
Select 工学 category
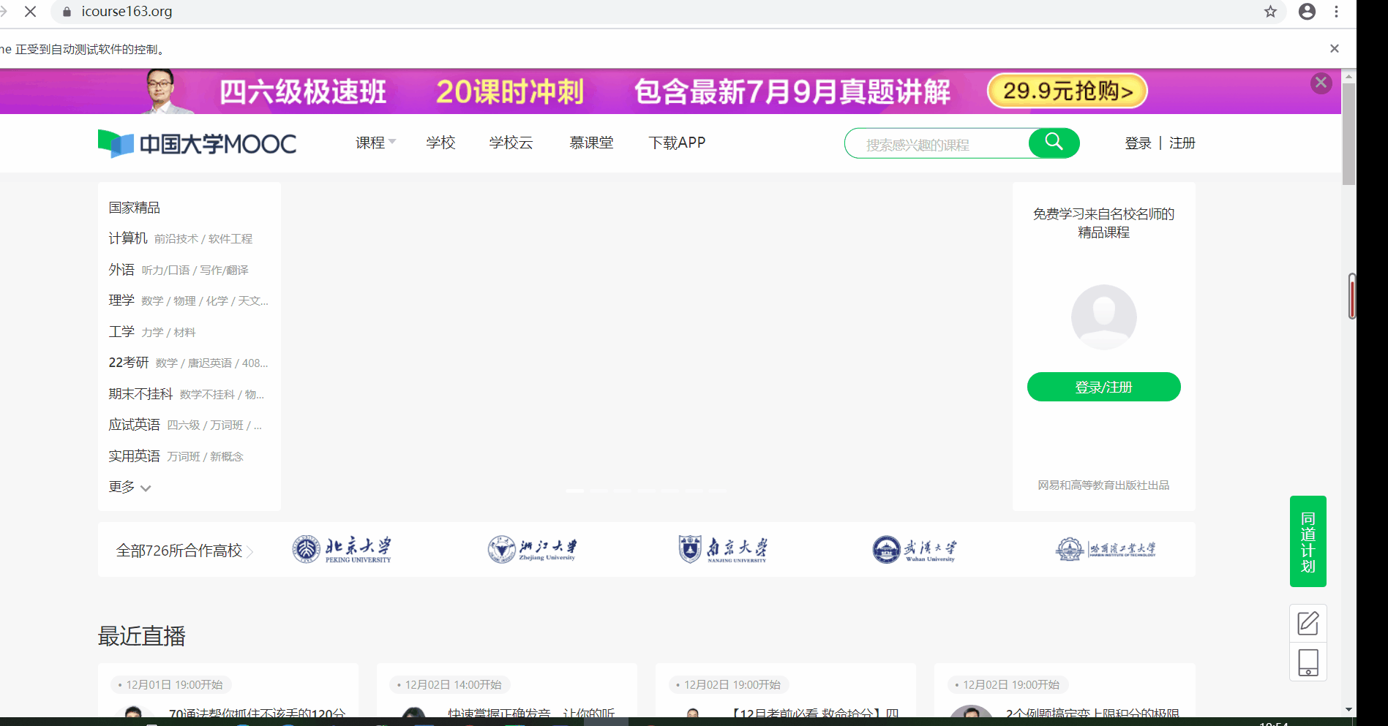click(x=121, y=332)
